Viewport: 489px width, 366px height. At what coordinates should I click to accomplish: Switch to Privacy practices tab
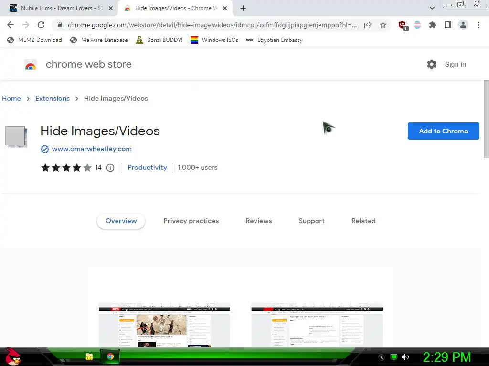pos(191,221)
